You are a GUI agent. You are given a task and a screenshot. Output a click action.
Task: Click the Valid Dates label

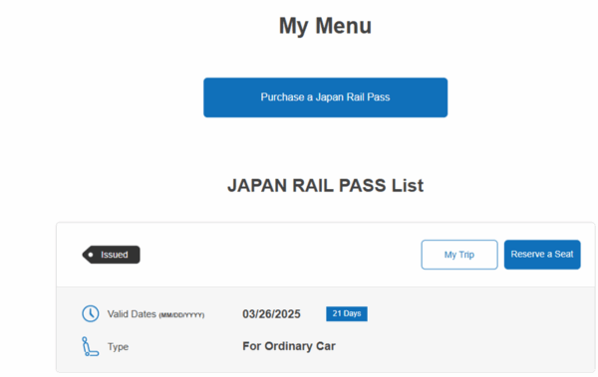pos(155,314)
